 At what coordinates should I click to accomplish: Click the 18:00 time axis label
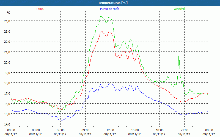click(x=159, y=130)
